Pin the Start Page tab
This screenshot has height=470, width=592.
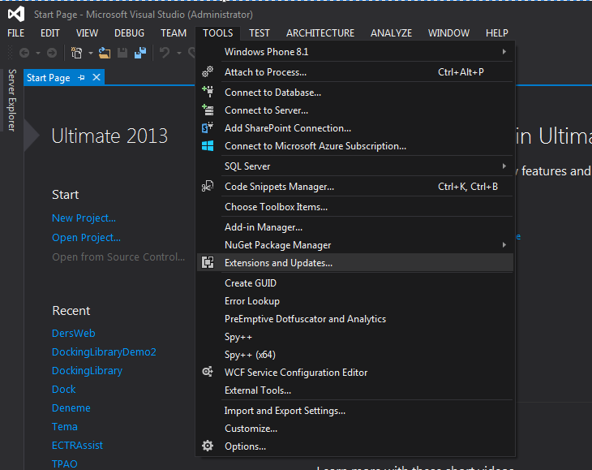[x=81, y=77]
